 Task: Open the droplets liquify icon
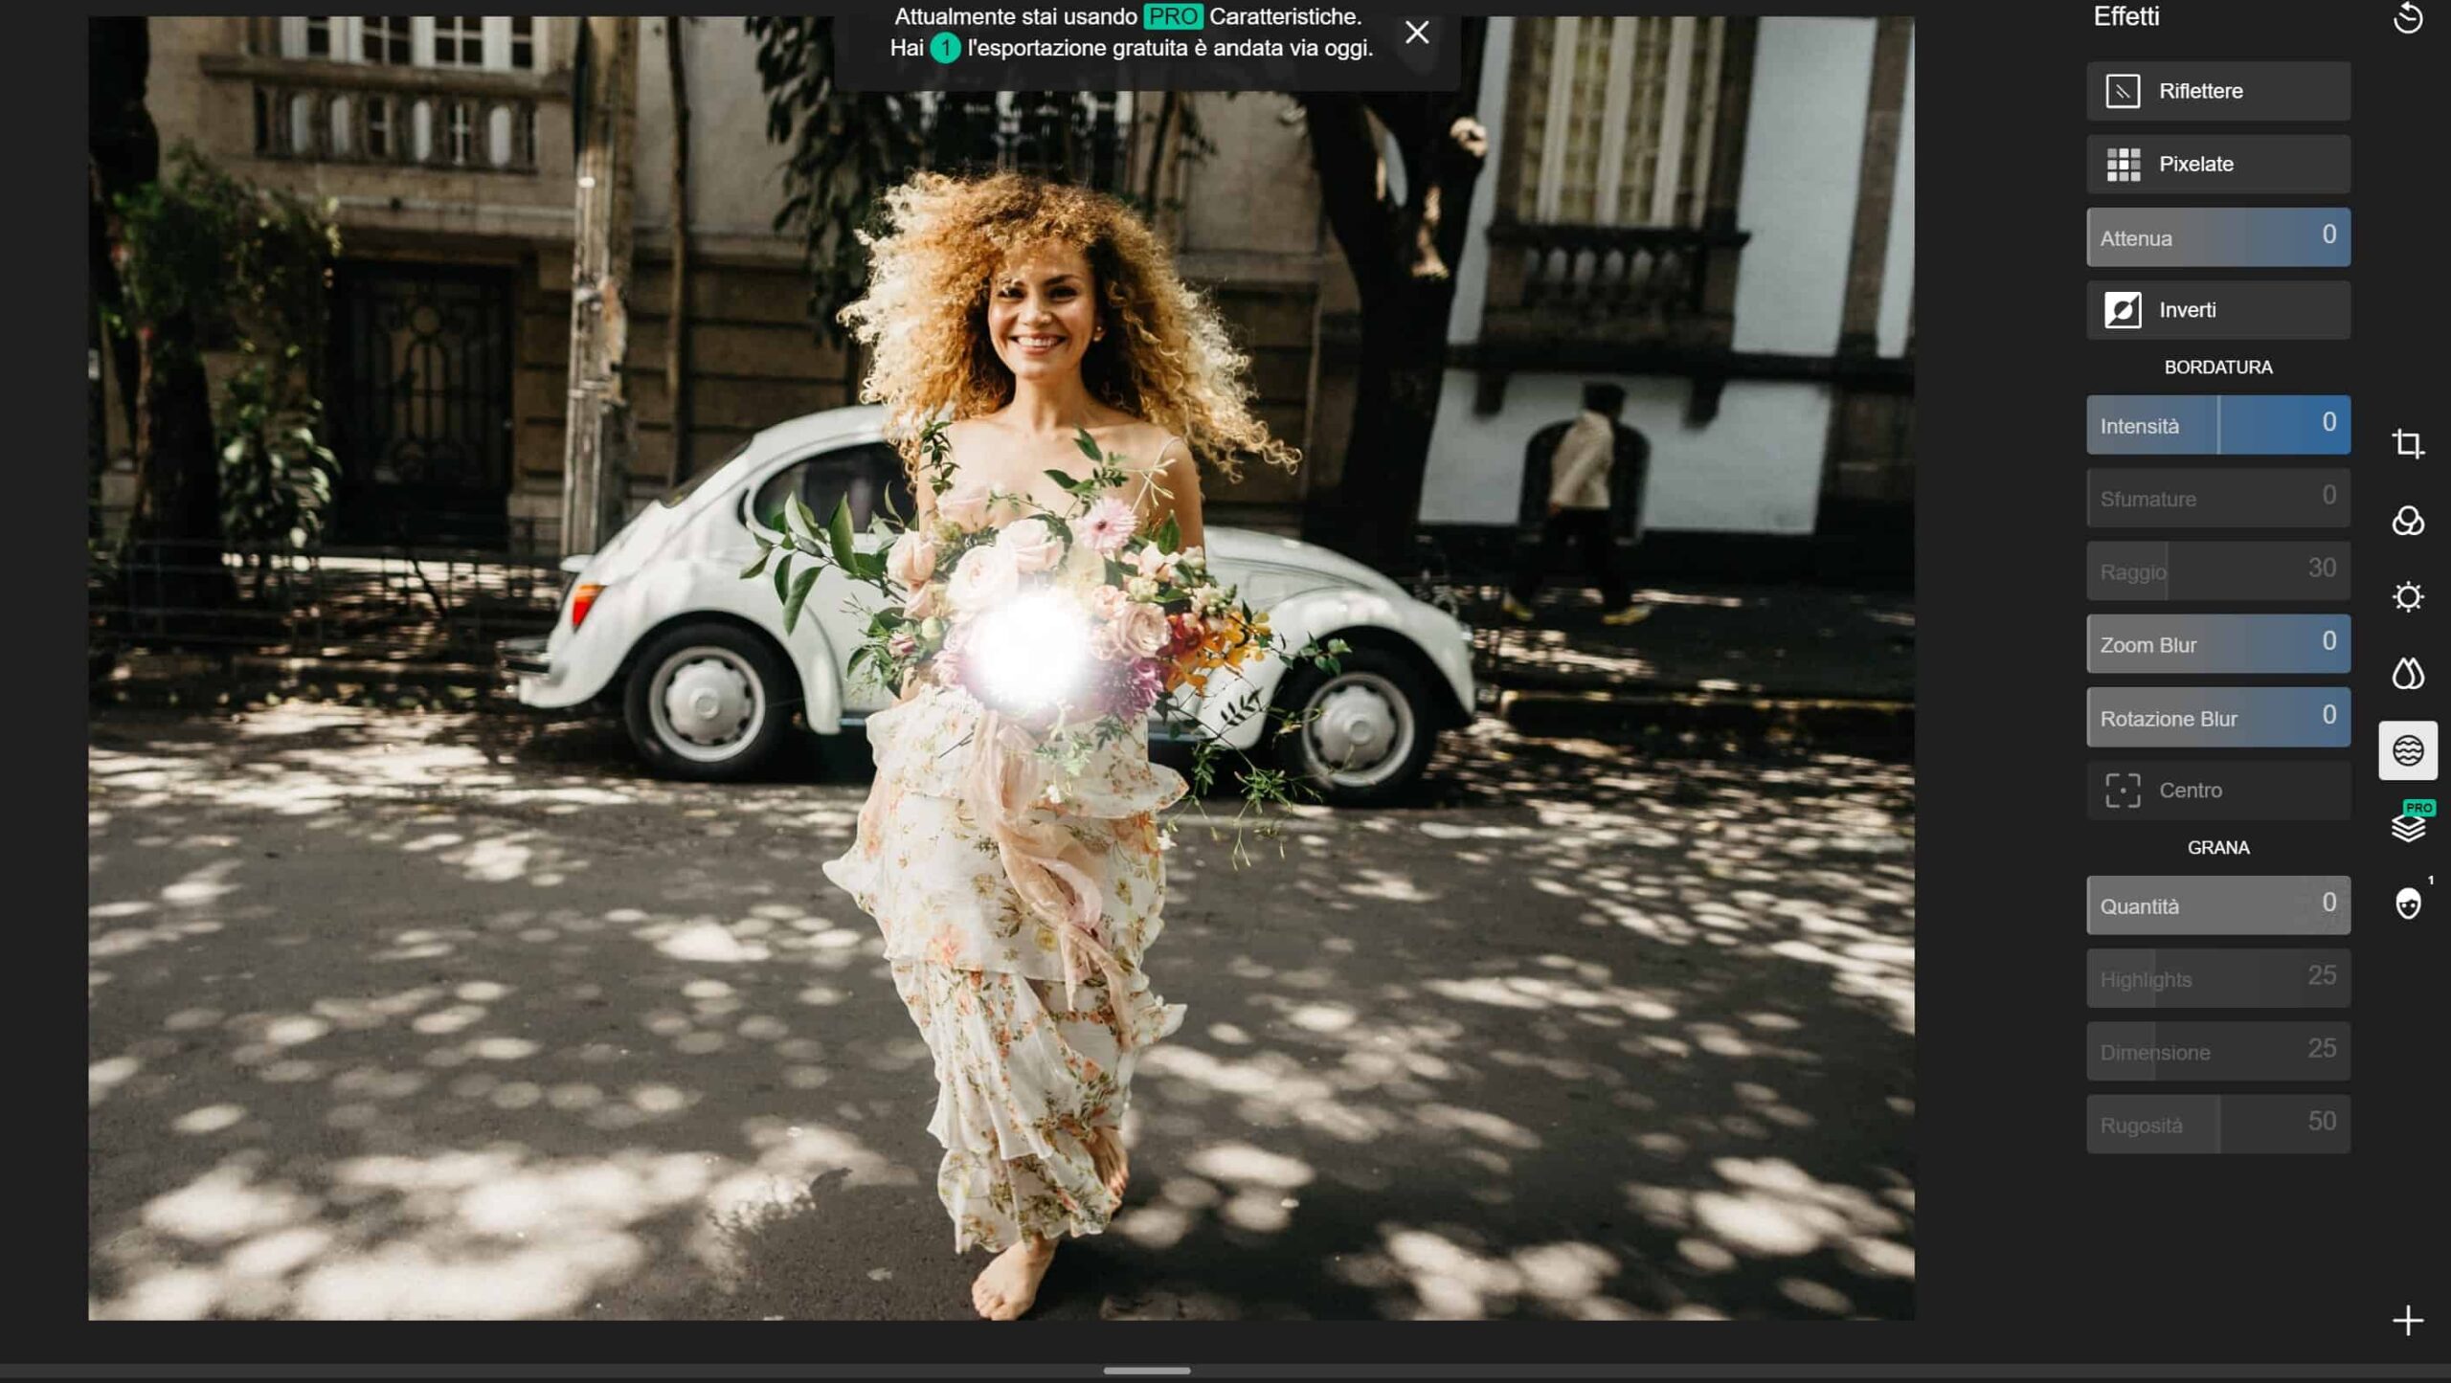pyautogui.click(x=2407, y=674)
